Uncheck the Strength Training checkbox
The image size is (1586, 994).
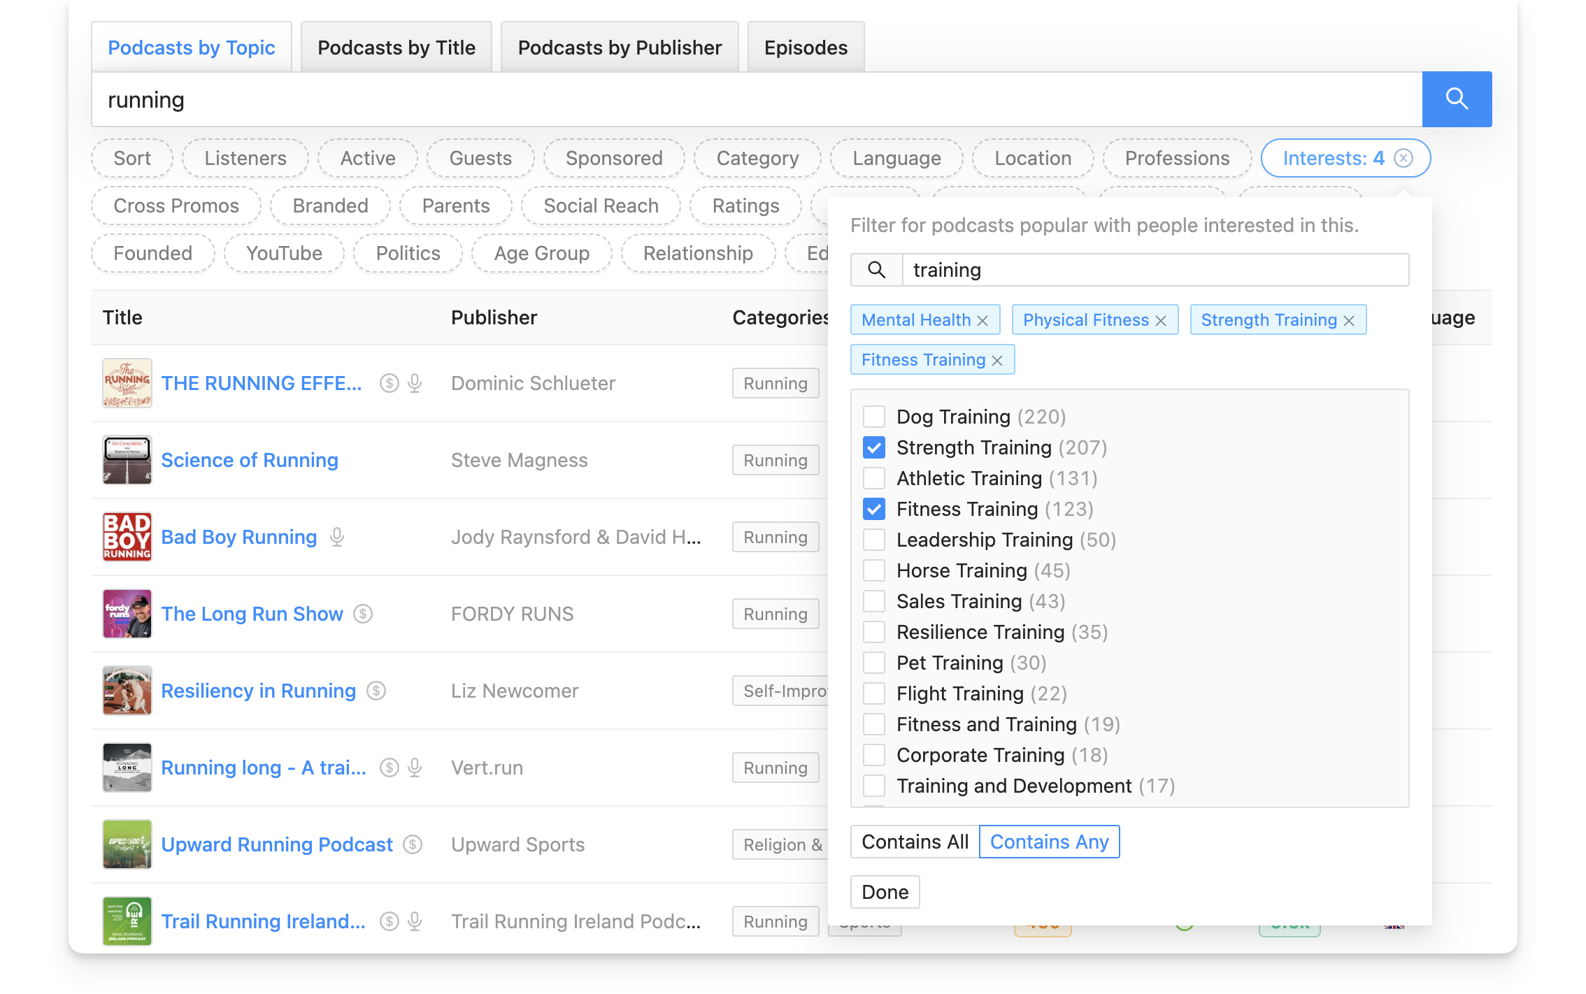(x=874, y=447)
